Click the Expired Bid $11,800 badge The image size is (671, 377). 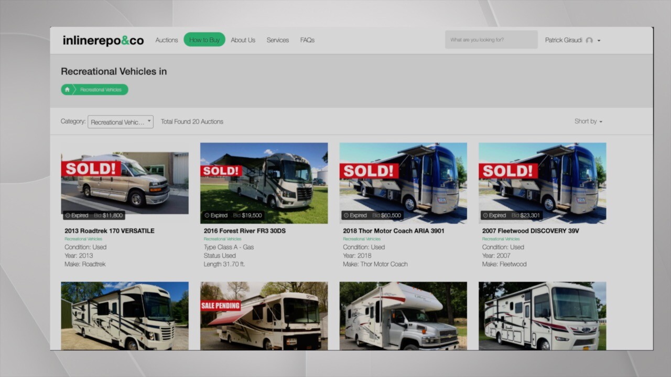[x=94, y=216]
